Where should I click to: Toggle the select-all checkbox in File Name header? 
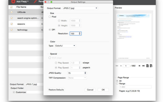pyautogui.click(x=11, y=7)
